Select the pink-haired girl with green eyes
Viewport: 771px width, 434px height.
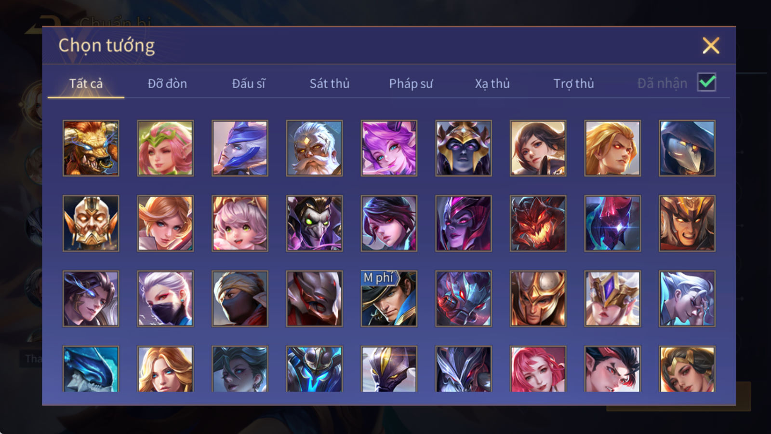point(239,223)
